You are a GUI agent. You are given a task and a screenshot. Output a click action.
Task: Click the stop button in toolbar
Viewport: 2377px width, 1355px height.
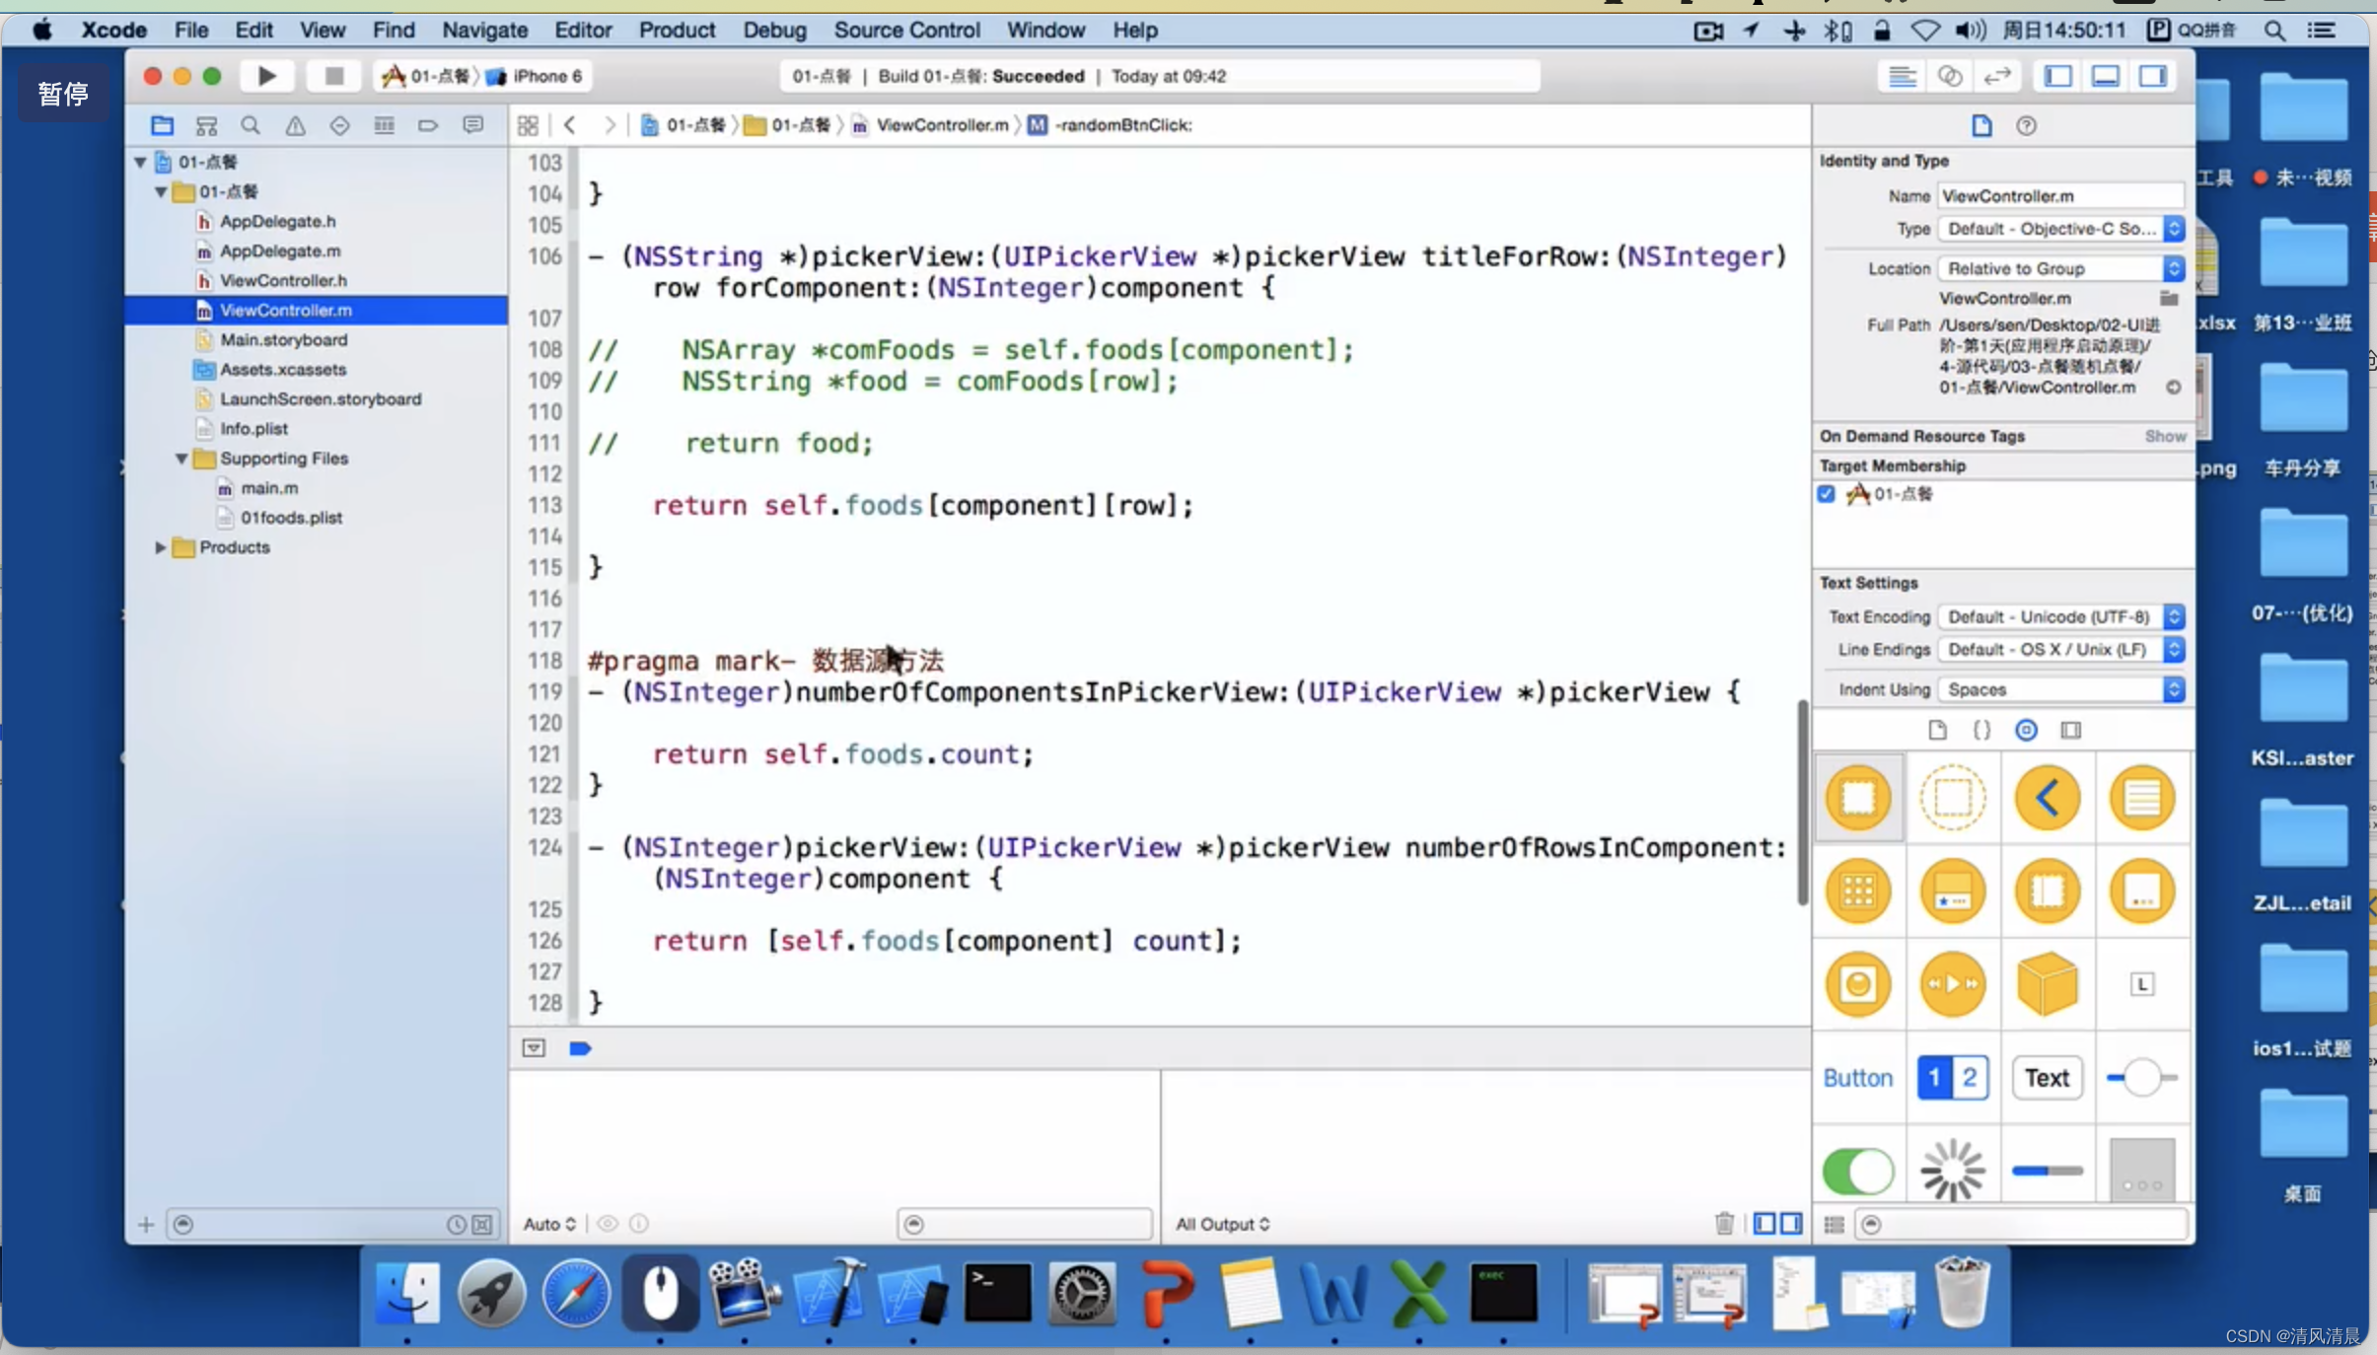pos(333,75)
